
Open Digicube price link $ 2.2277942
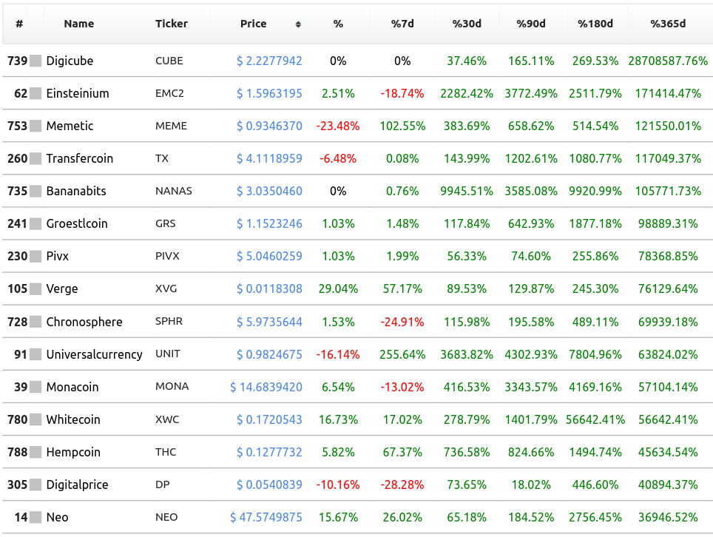[269, 61]
